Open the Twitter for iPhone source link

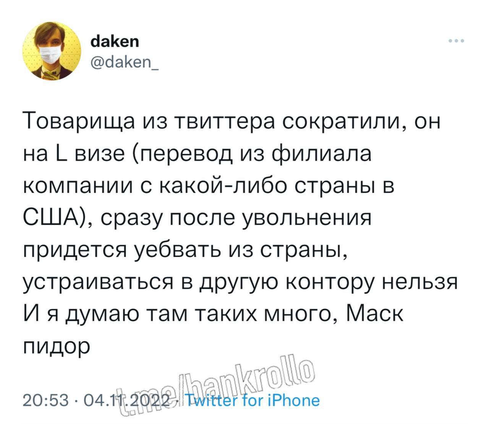coord(252,400)
